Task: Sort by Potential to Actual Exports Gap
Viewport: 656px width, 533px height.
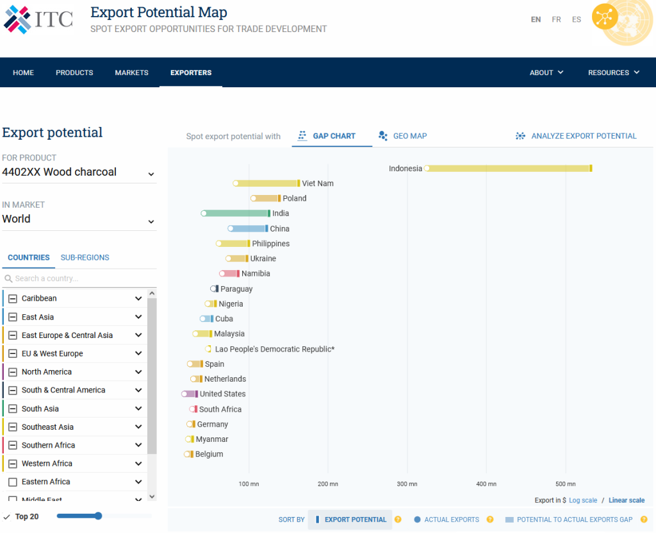Action: point(568,520)
